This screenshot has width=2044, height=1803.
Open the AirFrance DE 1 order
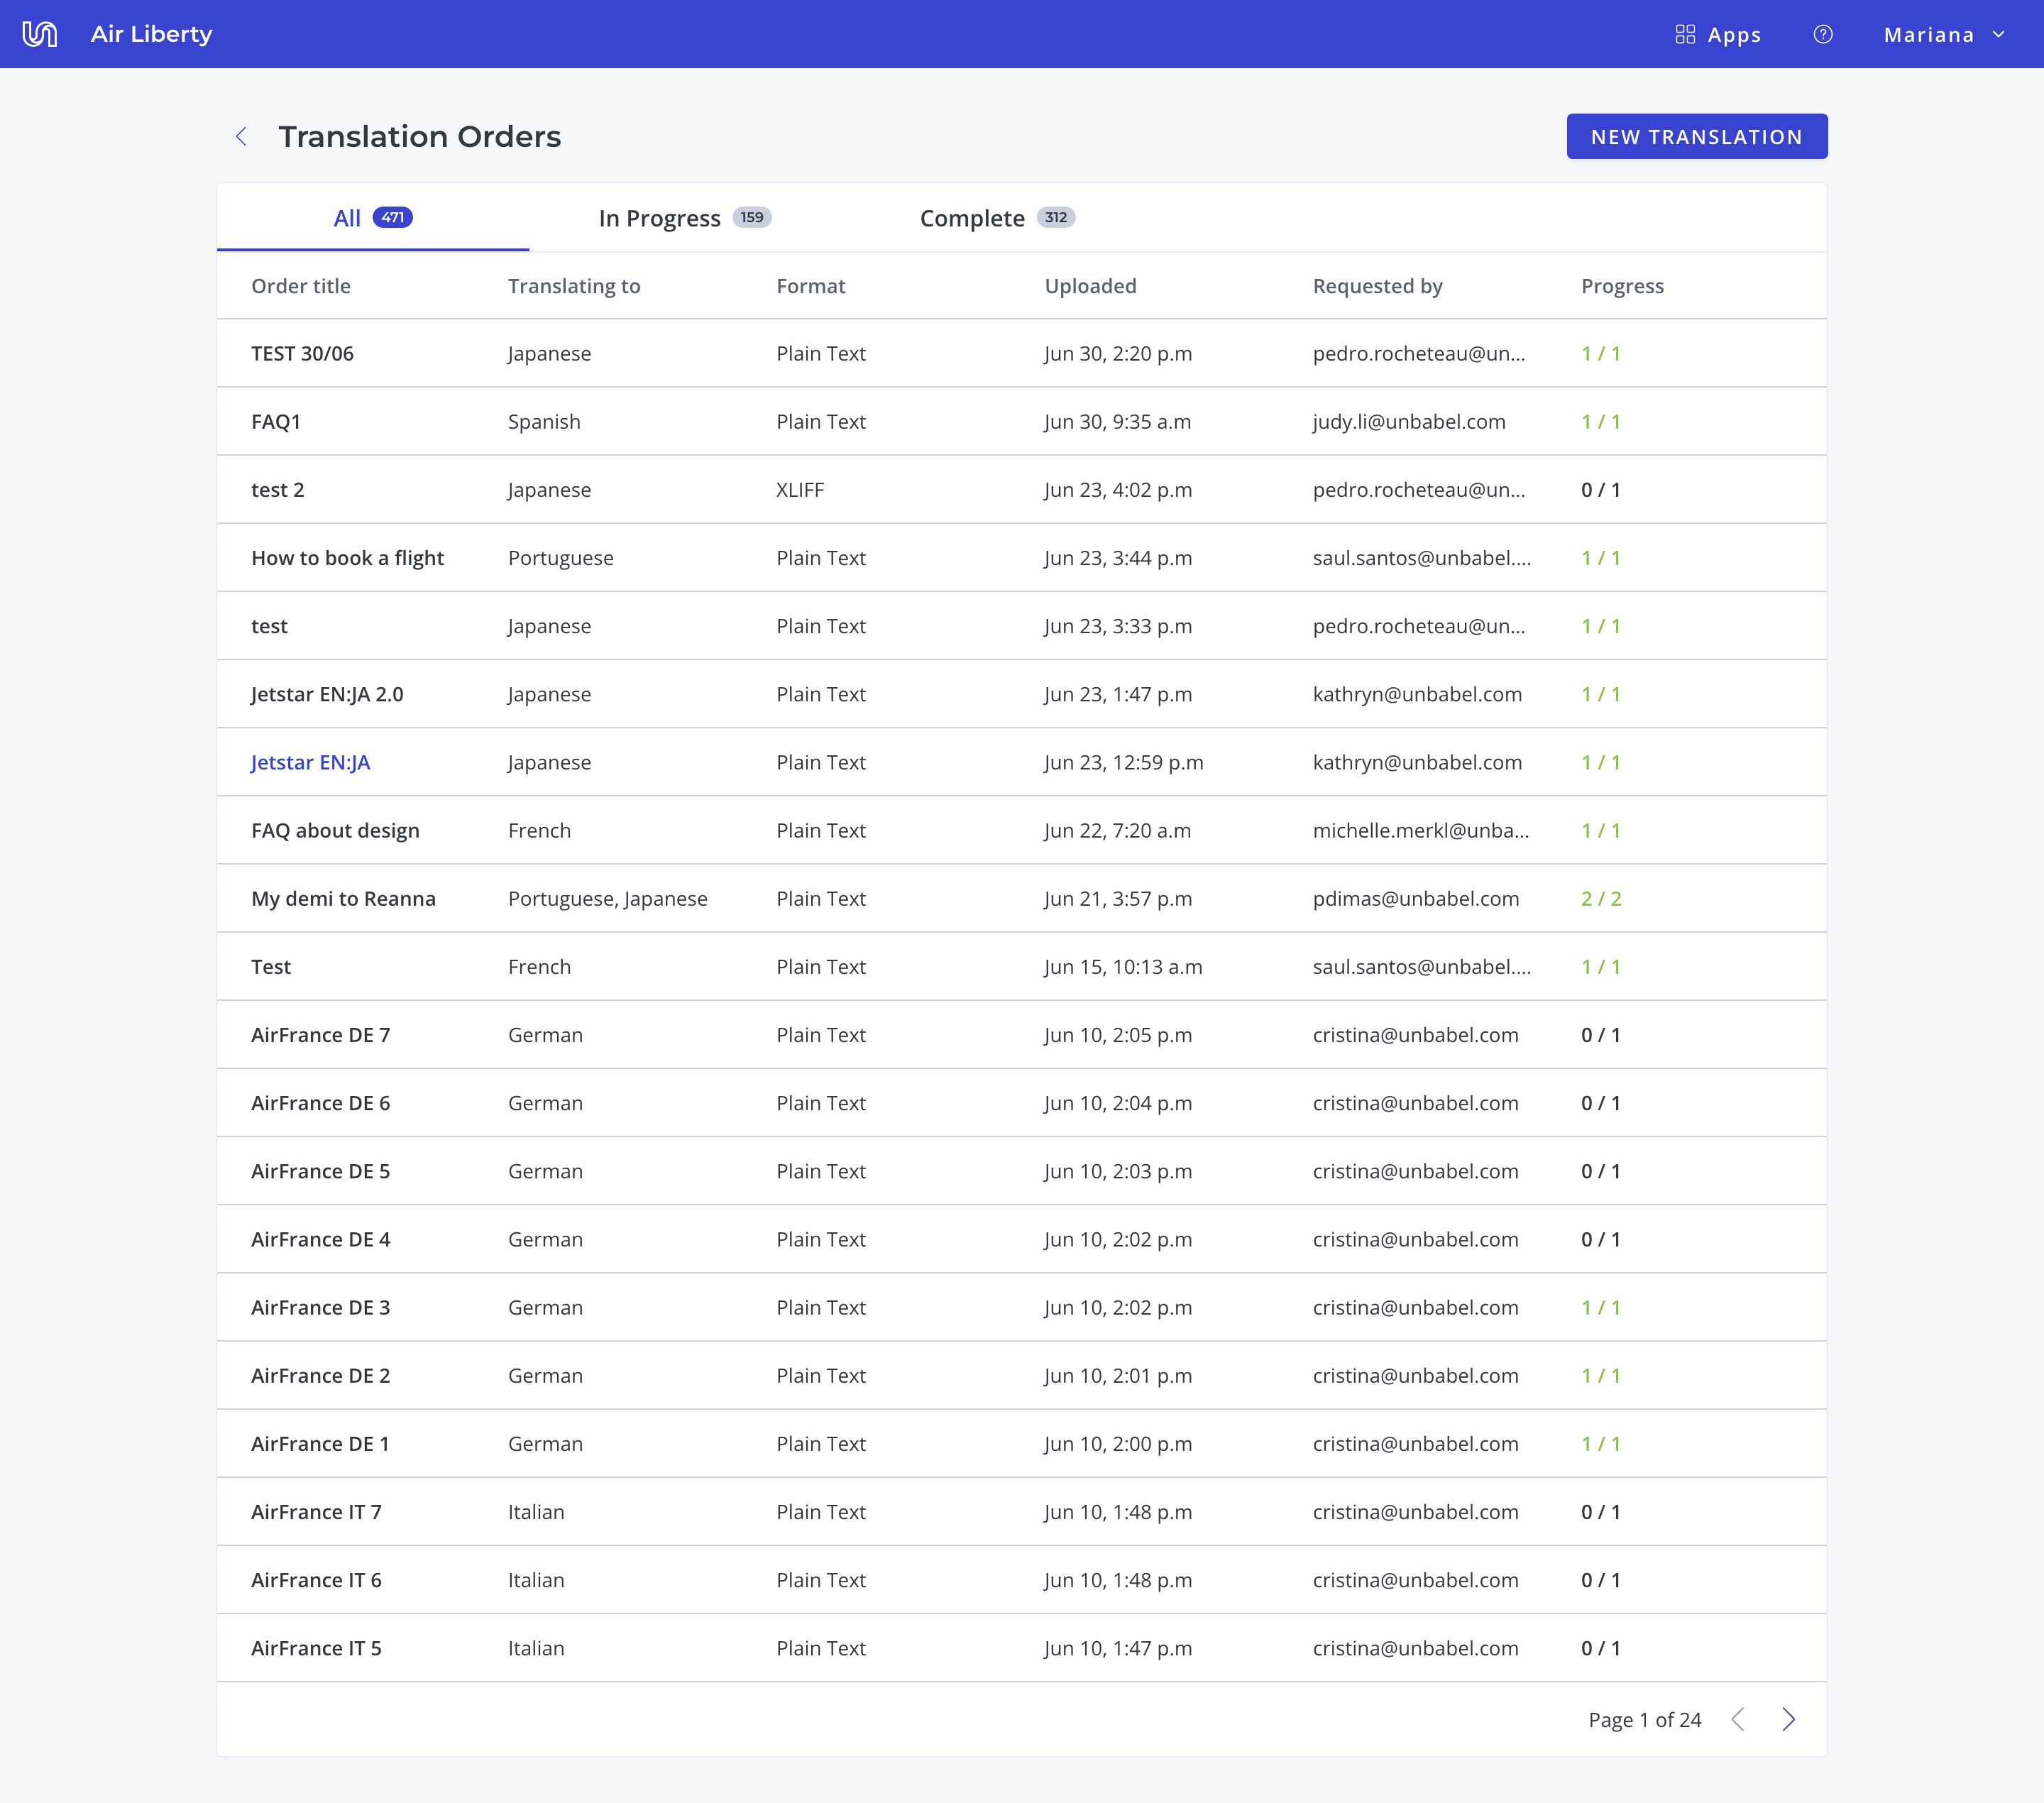click(320, 1443)
